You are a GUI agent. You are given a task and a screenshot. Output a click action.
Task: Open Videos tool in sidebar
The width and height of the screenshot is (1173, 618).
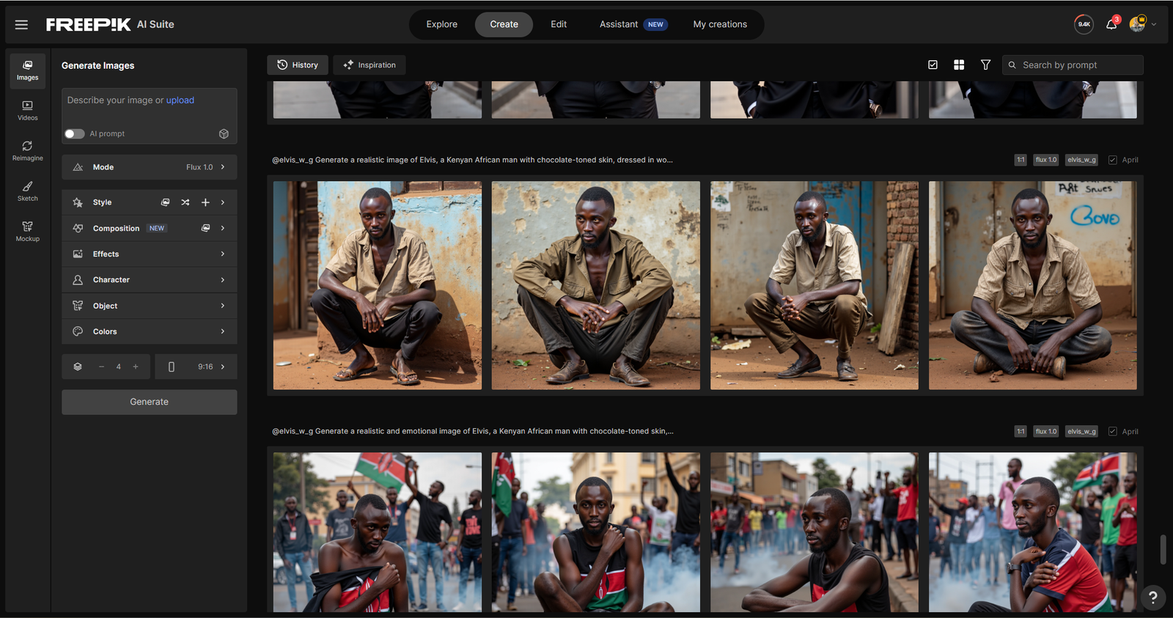click(x=28, y=111)
